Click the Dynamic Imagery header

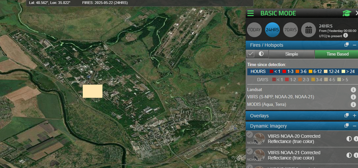302,126
